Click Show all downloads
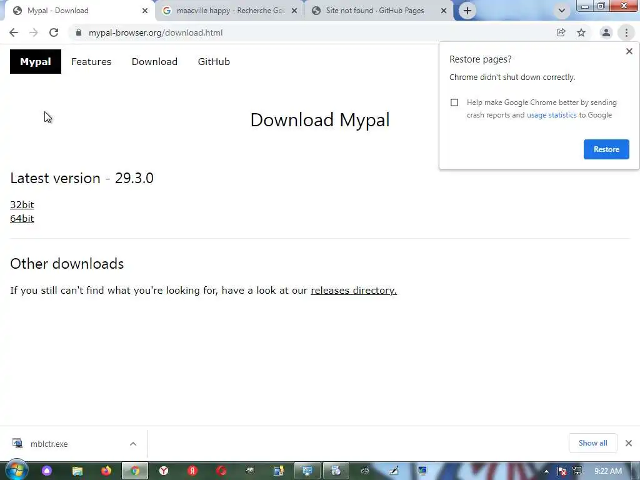 tap(592, 443)
